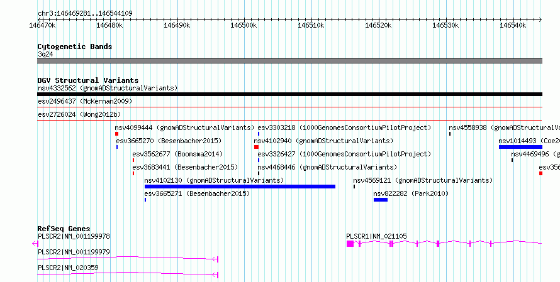Screen dimensions: 560x282
Task: Open esv3683441 (Besenbacher2015) label
Action: click(x=185, y=167)
